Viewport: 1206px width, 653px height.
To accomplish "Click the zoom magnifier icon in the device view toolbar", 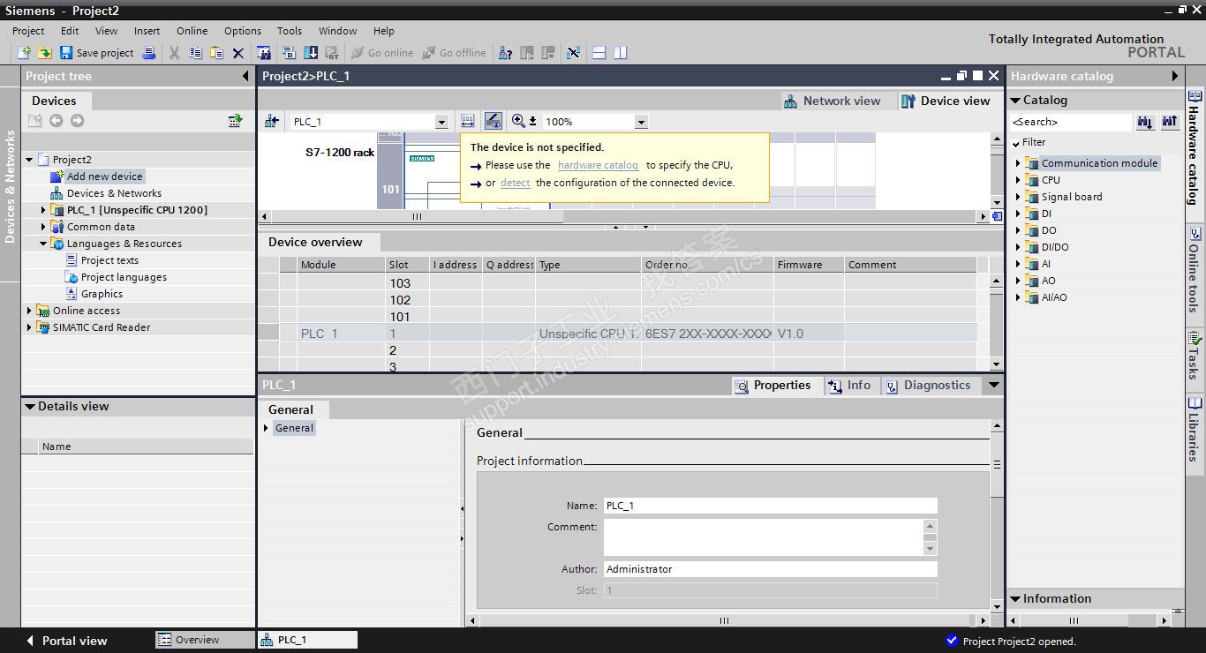I will click(x=518, y=122).
